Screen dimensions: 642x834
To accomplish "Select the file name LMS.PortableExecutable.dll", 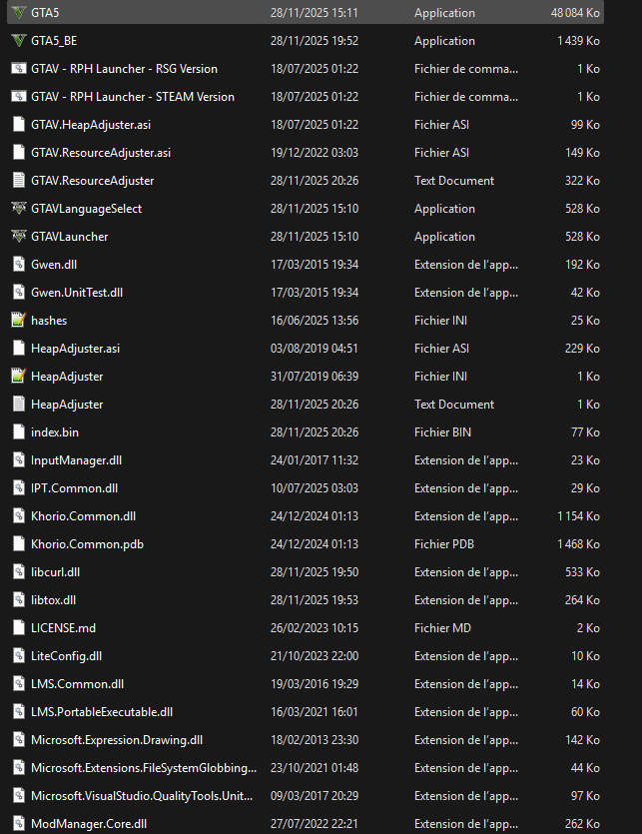I will (x=102, y=712).
